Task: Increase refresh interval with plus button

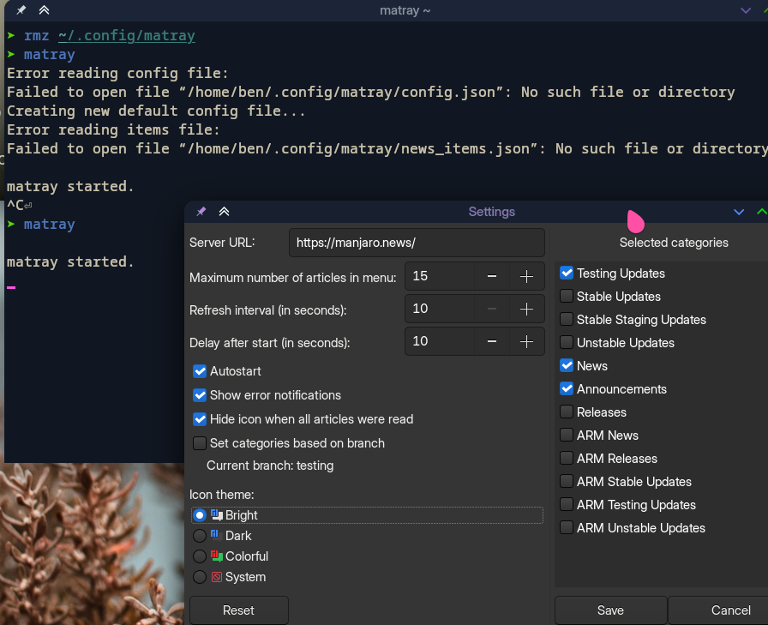Action: point(526,309)
